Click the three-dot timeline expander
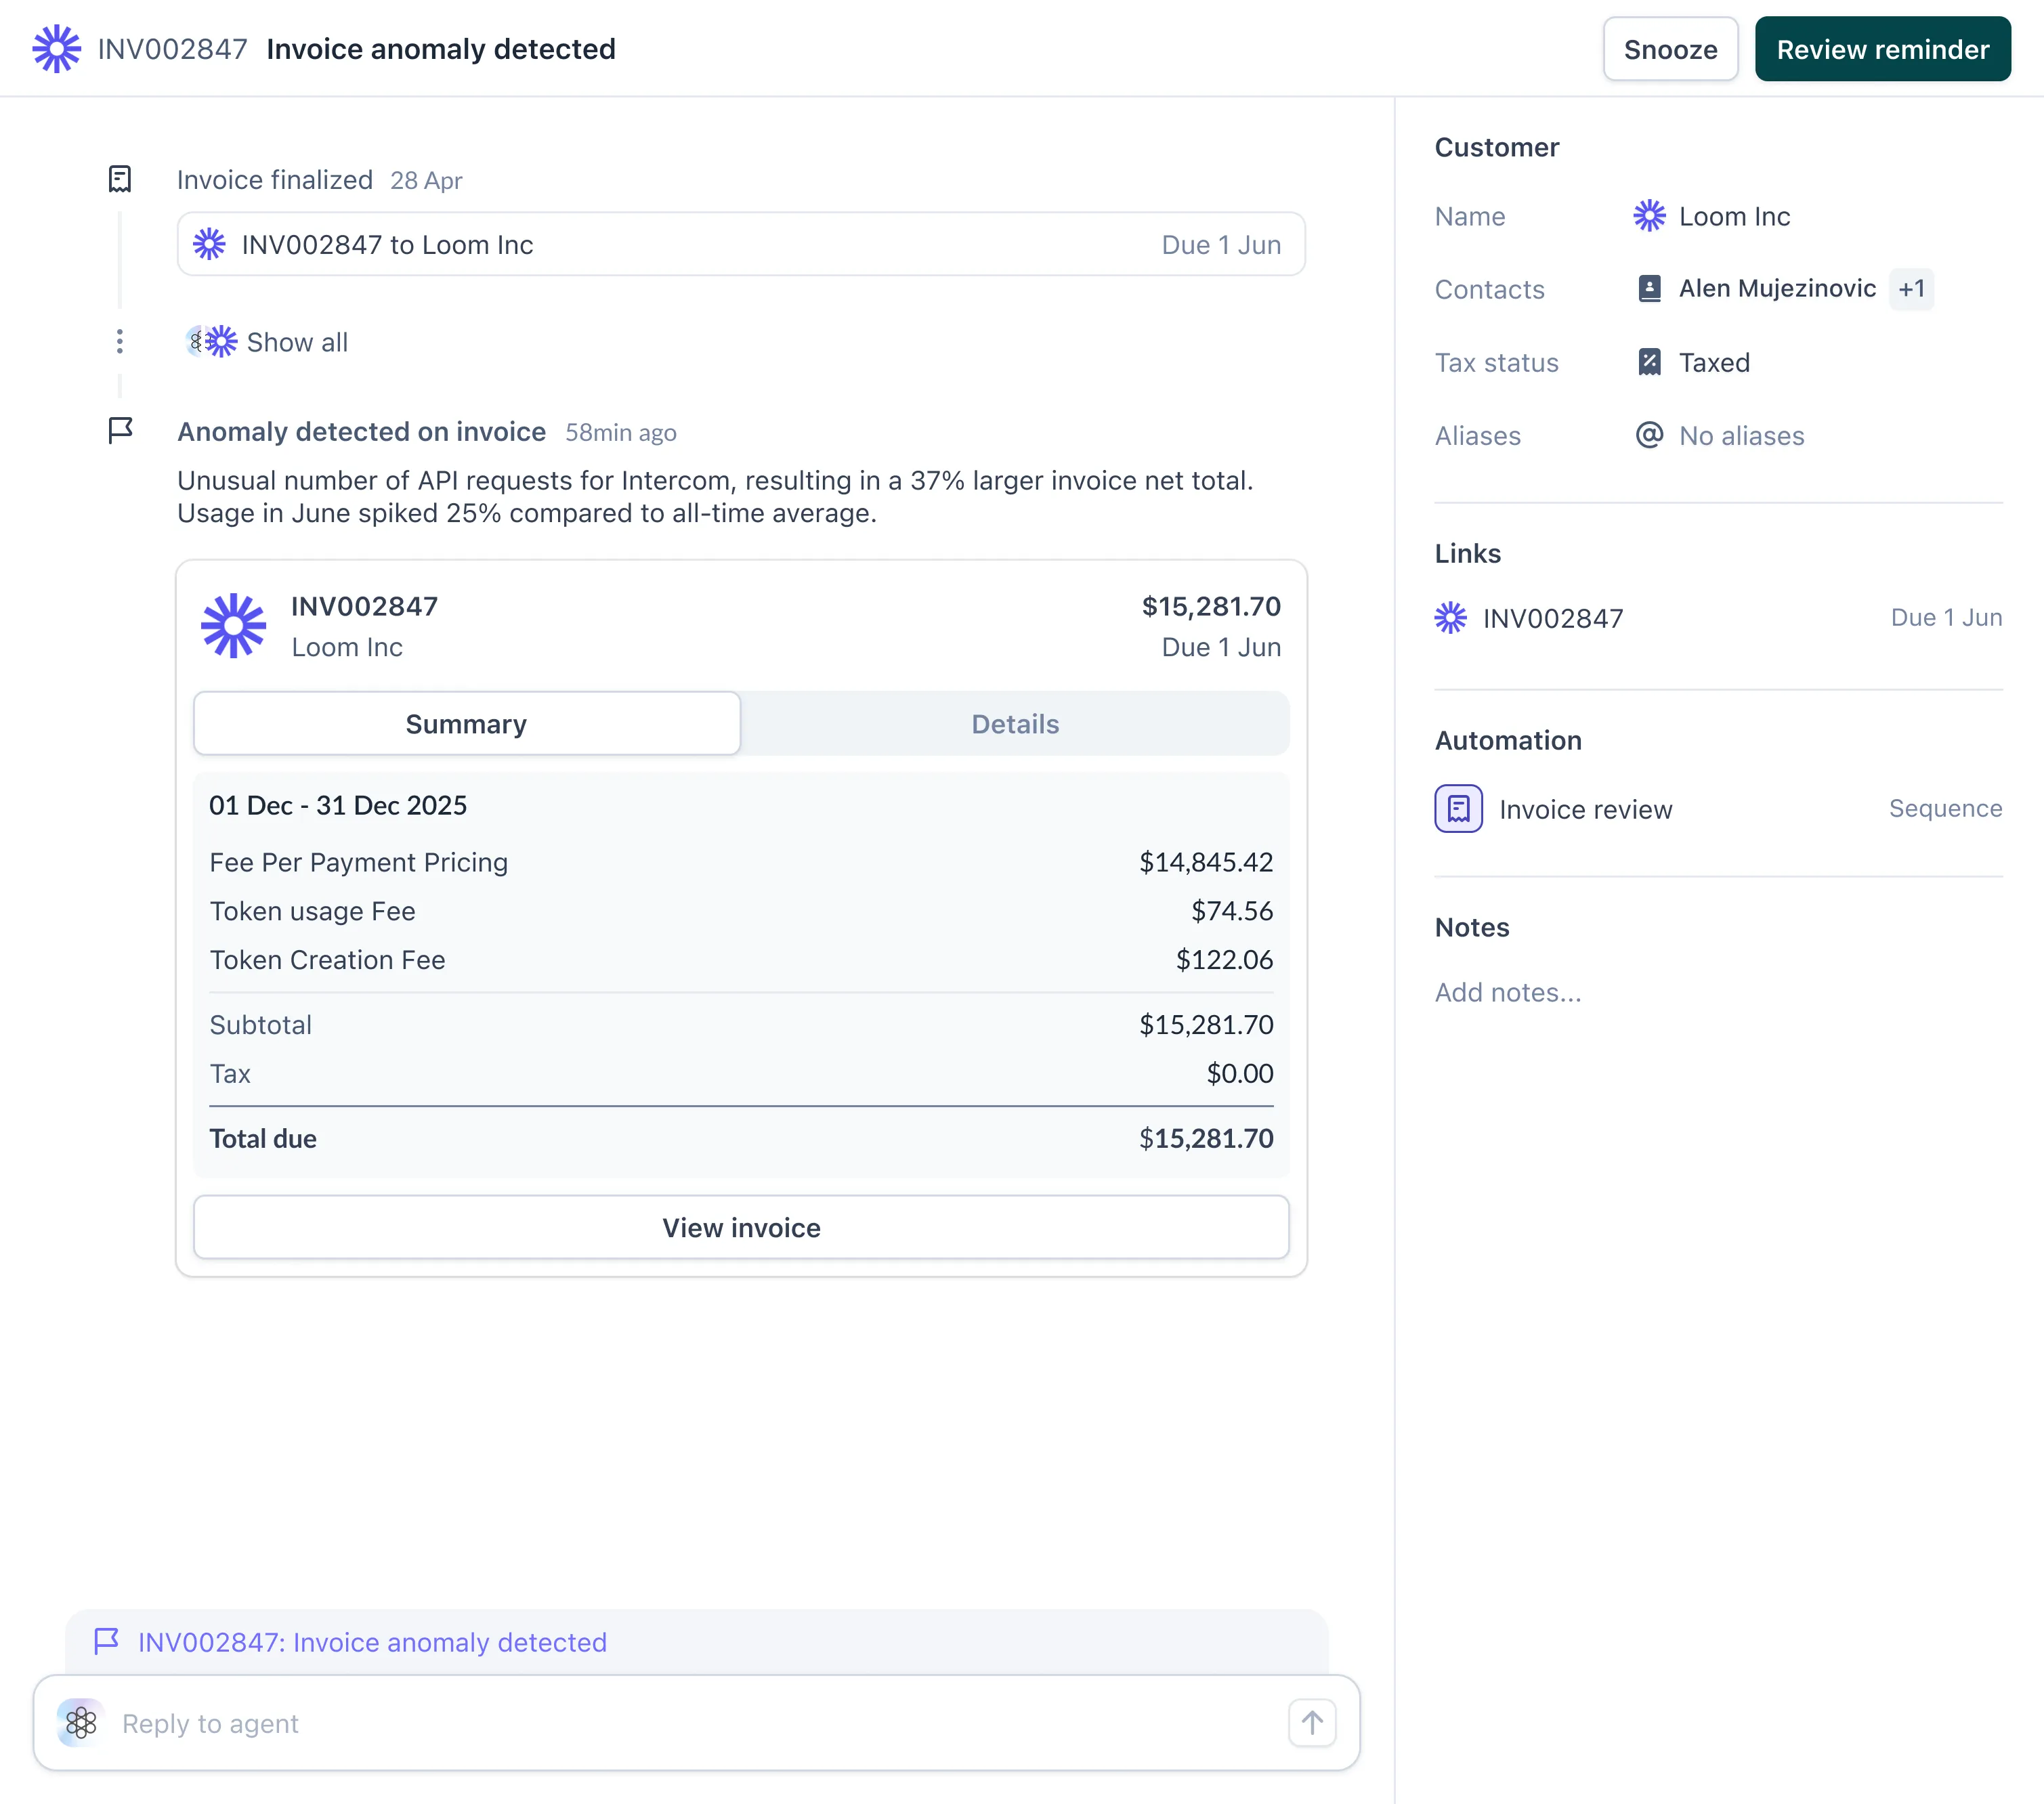 (x=120, y=342)
